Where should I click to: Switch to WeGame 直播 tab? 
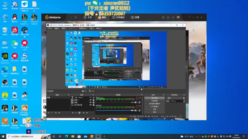pos(135,17)
